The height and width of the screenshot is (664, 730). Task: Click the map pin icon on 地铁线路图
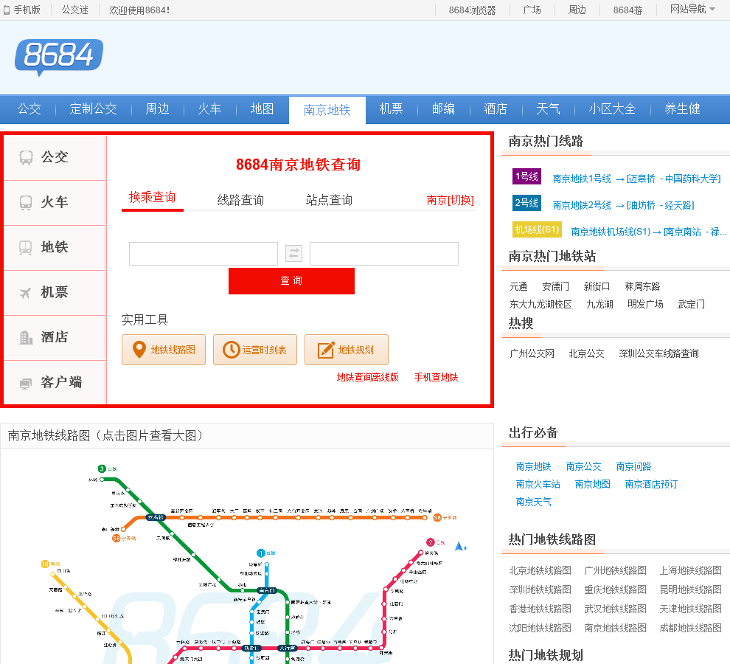[139, 350]
